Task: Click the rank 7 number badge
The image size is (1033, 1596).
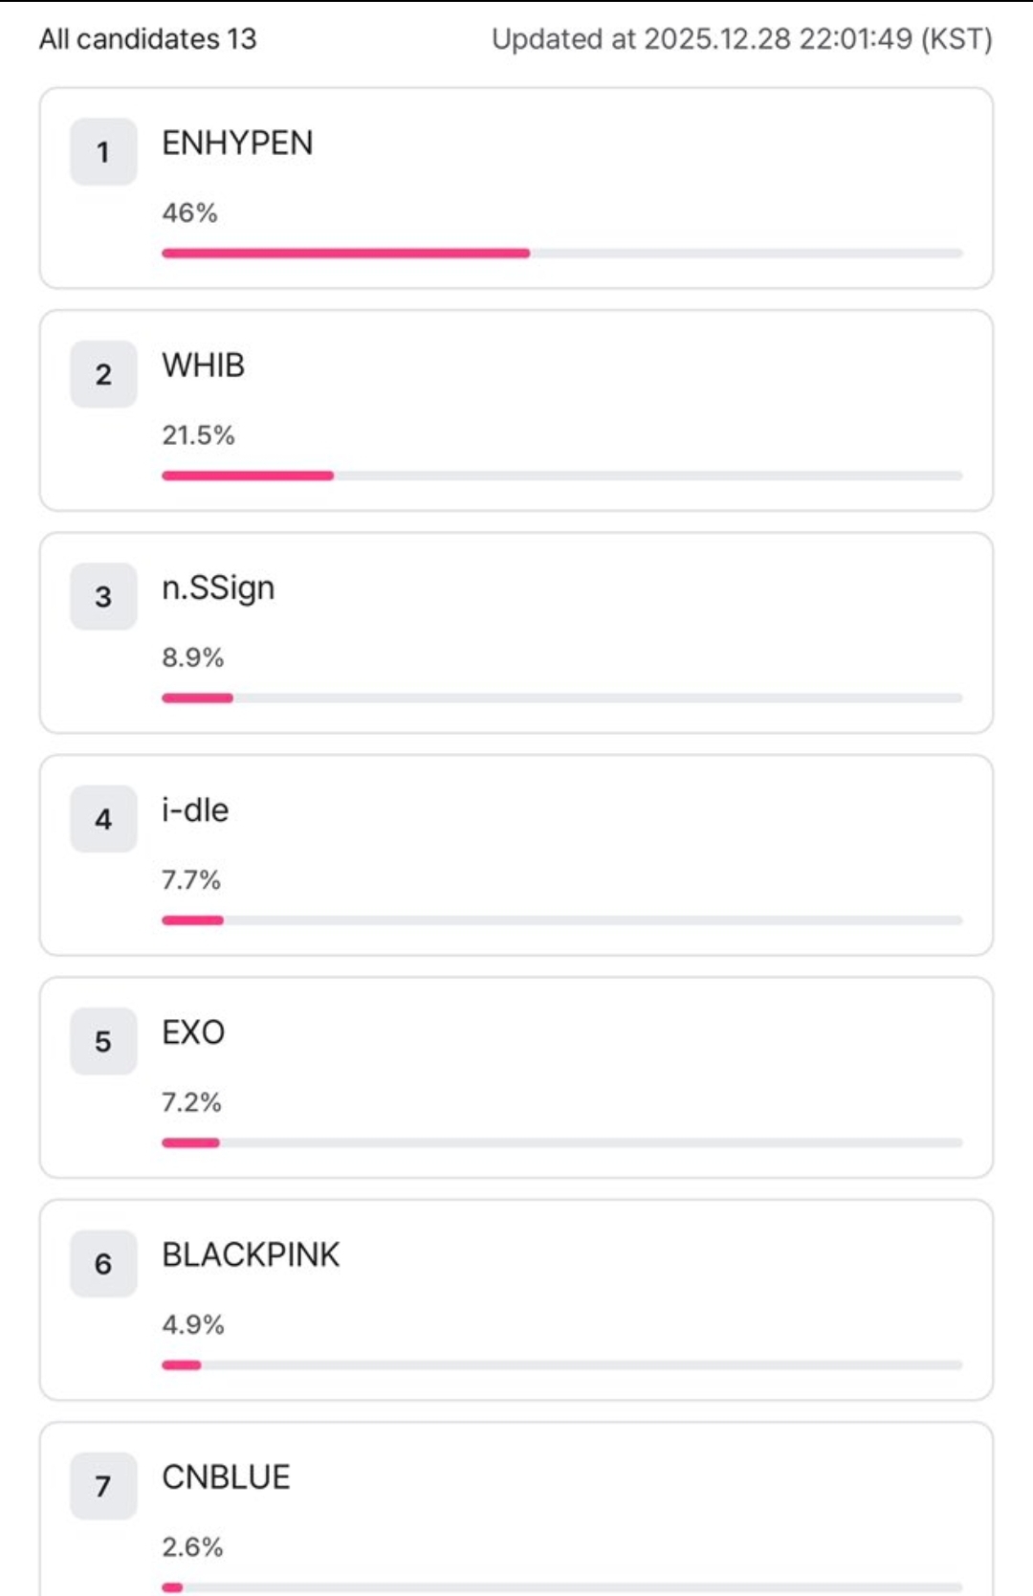Action: (x=103, y=1486)
